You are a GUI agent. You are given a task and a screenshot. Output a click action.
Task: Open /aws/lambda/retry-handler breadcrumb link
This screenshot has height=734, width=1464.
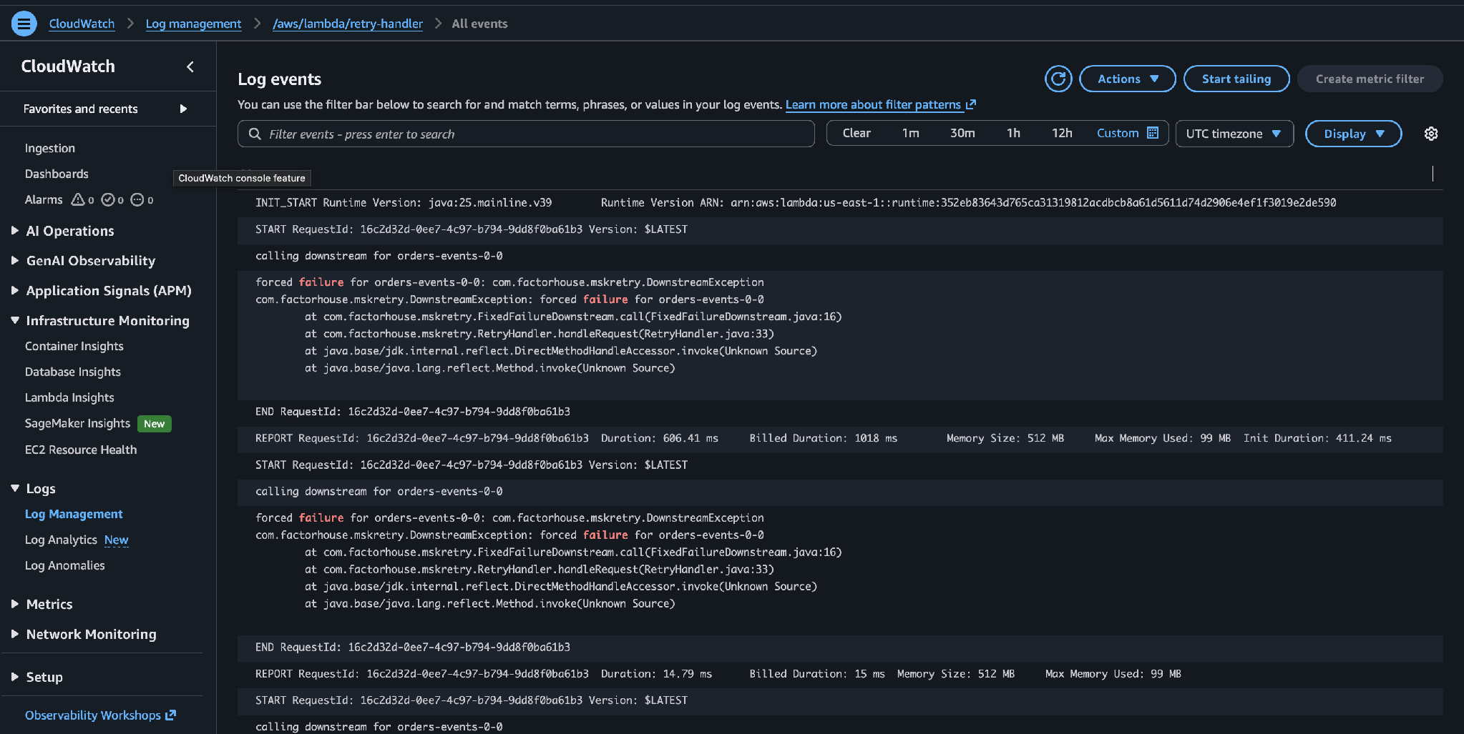[x=348, y=24]
